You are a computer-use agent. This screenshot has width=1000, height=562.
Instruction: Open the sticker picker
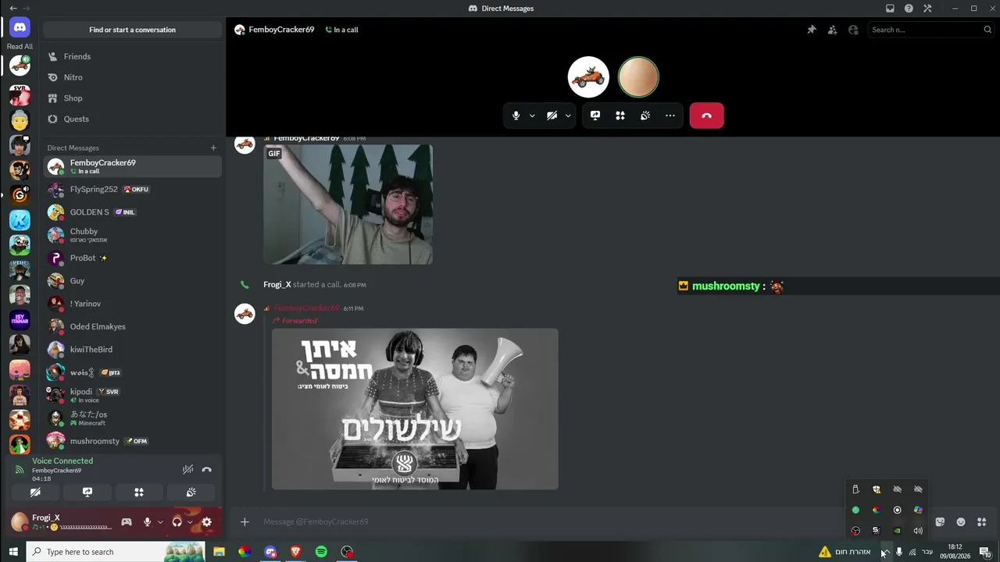[x=941, y=521]
